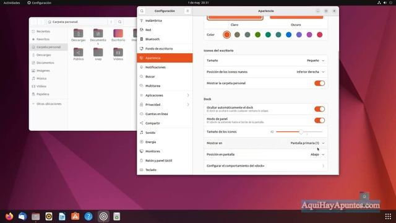The width and height of the screenshot is (396, 223).
Task: Toggle Ocultar automáticamente el dock switch
Action: click(x=319, y=109)
